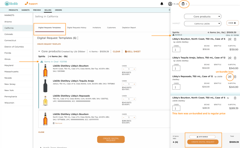Click main Create Digital Request button
This screenshot has width=240, height=148.
coord(111,139)
